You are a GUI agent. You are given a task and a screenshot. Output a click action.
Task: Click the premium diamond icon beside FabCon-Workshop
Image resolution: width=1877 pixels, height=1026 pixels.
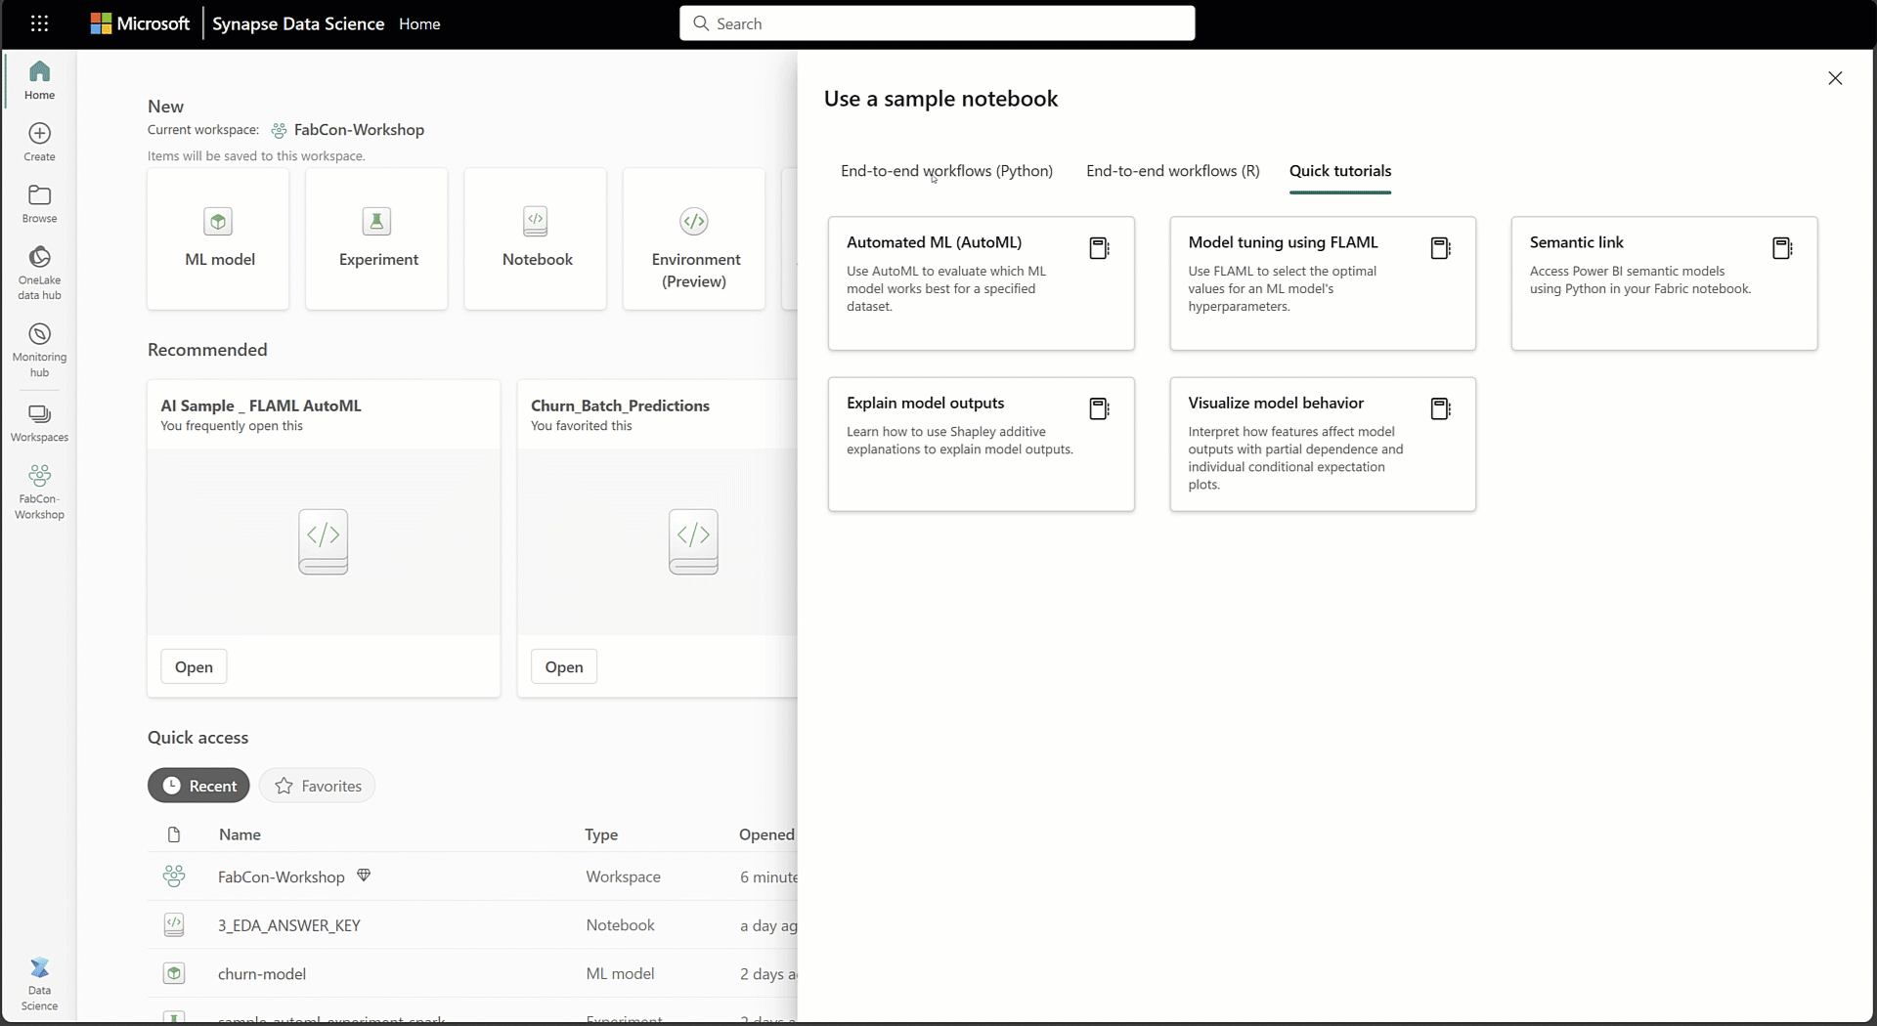(364, 876)
